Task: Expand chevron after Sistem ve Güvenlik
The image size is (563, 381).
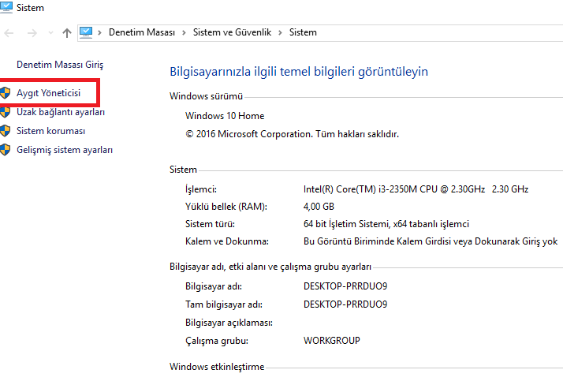Action: (x=281, y=32)
